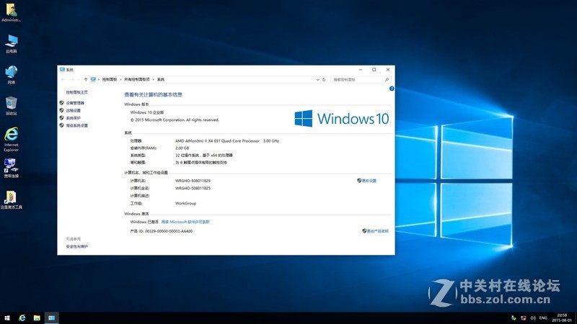The width and height of the screenshot is (577, 324).
Task: Open 系统保护 from the sidebar
Action: click(x=74, y=118)
